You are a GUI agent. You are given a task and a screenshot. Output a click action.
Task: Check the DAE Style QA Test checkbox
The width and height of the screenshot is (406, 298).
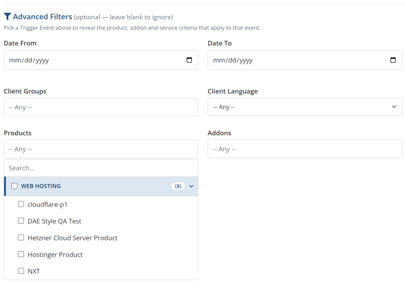pos(21,221)
